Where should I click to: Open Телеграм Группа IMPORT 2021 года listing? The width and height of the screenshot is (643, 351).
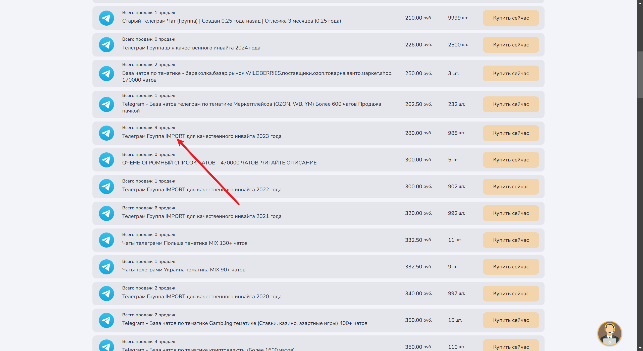coord(202,216)
